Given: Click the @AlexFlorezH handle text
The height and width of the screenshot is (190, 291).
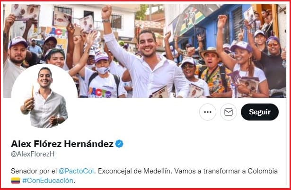Looking at the screenshot, I should [x=33, y=154].
